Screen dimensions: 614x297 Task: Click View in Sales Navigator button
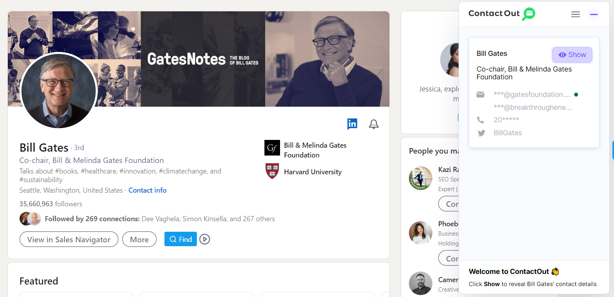69,239
